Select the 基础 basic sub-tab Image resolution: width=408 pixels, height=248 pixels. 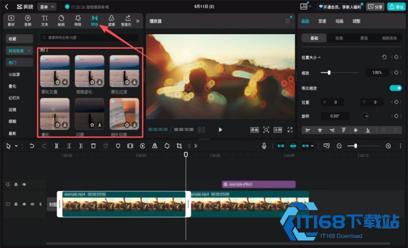pos(314,38)
